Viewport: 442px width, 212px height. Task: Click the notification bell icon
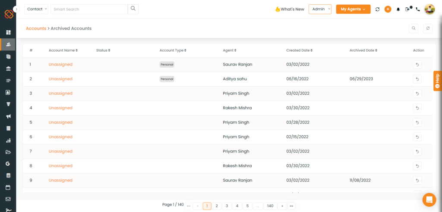[398, 9]
